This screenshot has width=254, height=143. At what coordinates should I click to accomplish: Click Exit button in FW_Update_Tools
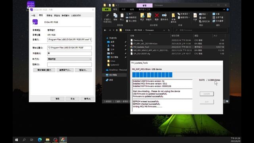207,102
